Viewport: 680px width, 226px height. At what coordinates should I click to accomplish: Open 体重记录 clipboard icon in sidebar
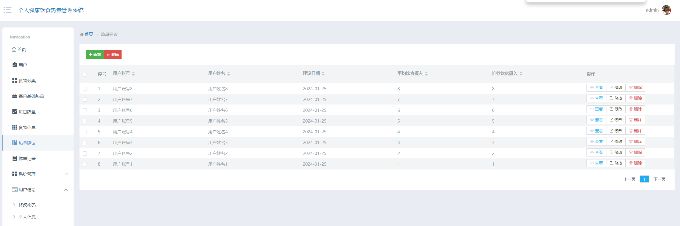point(15,158)
